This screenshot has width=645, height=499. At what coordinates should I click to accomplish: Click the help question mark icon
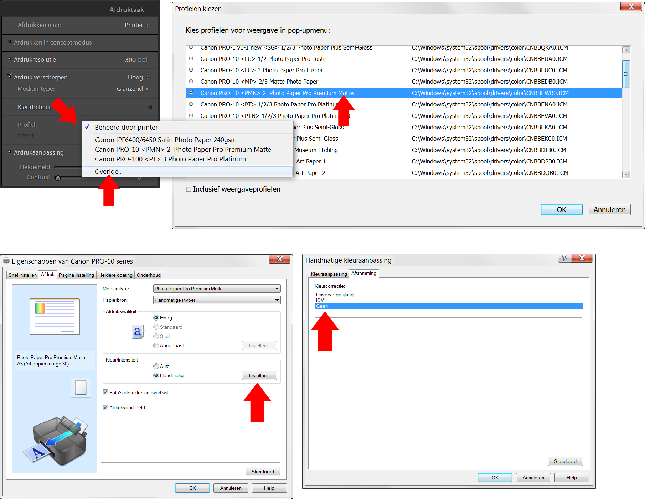tap(564, 258)
